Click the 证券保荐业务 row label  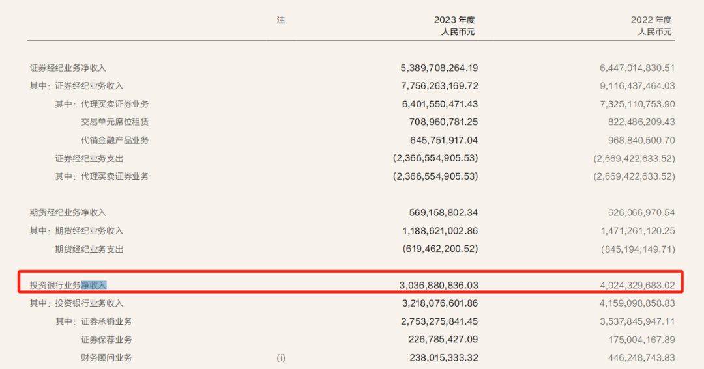click(x=106, y=340)
